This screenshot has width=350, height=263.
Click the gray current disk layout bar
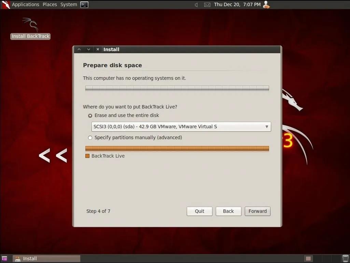point(177,88)
